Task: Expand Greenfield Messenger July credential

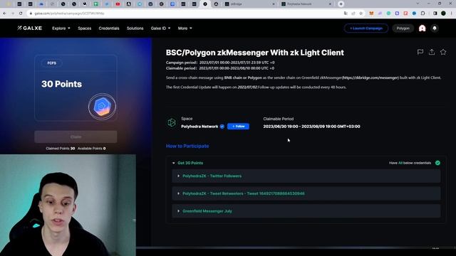Action: point(306,211)
